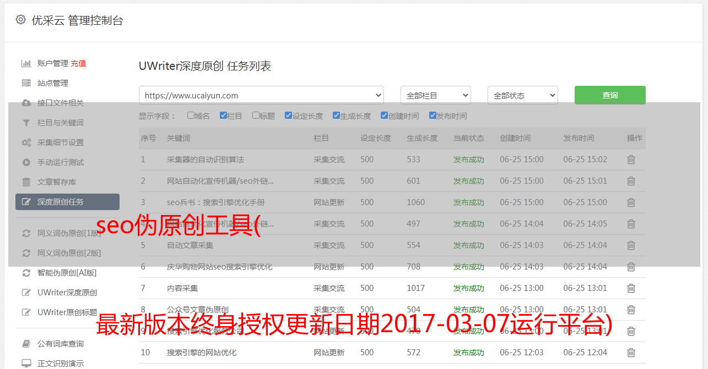Uncheck the 发布时间 checkbox

(433, 115)
